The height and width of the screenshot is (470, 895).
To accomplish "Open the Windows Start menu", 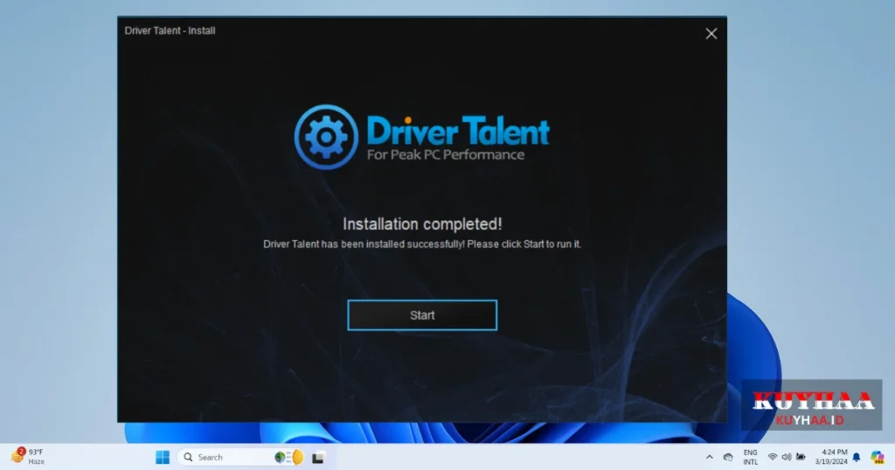I will pos(163,457).
